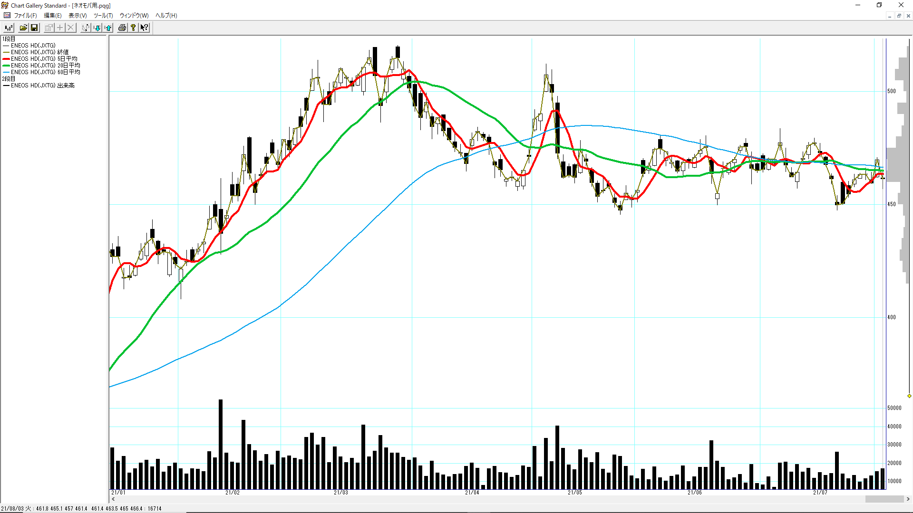Open the 表示(V) menu
913x513 pixels.
(x=78, y=16)
